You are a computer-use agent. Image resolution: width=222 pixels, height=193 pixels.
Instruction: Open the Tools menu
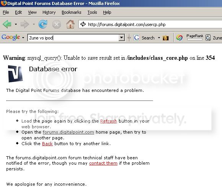pos(92,13)
